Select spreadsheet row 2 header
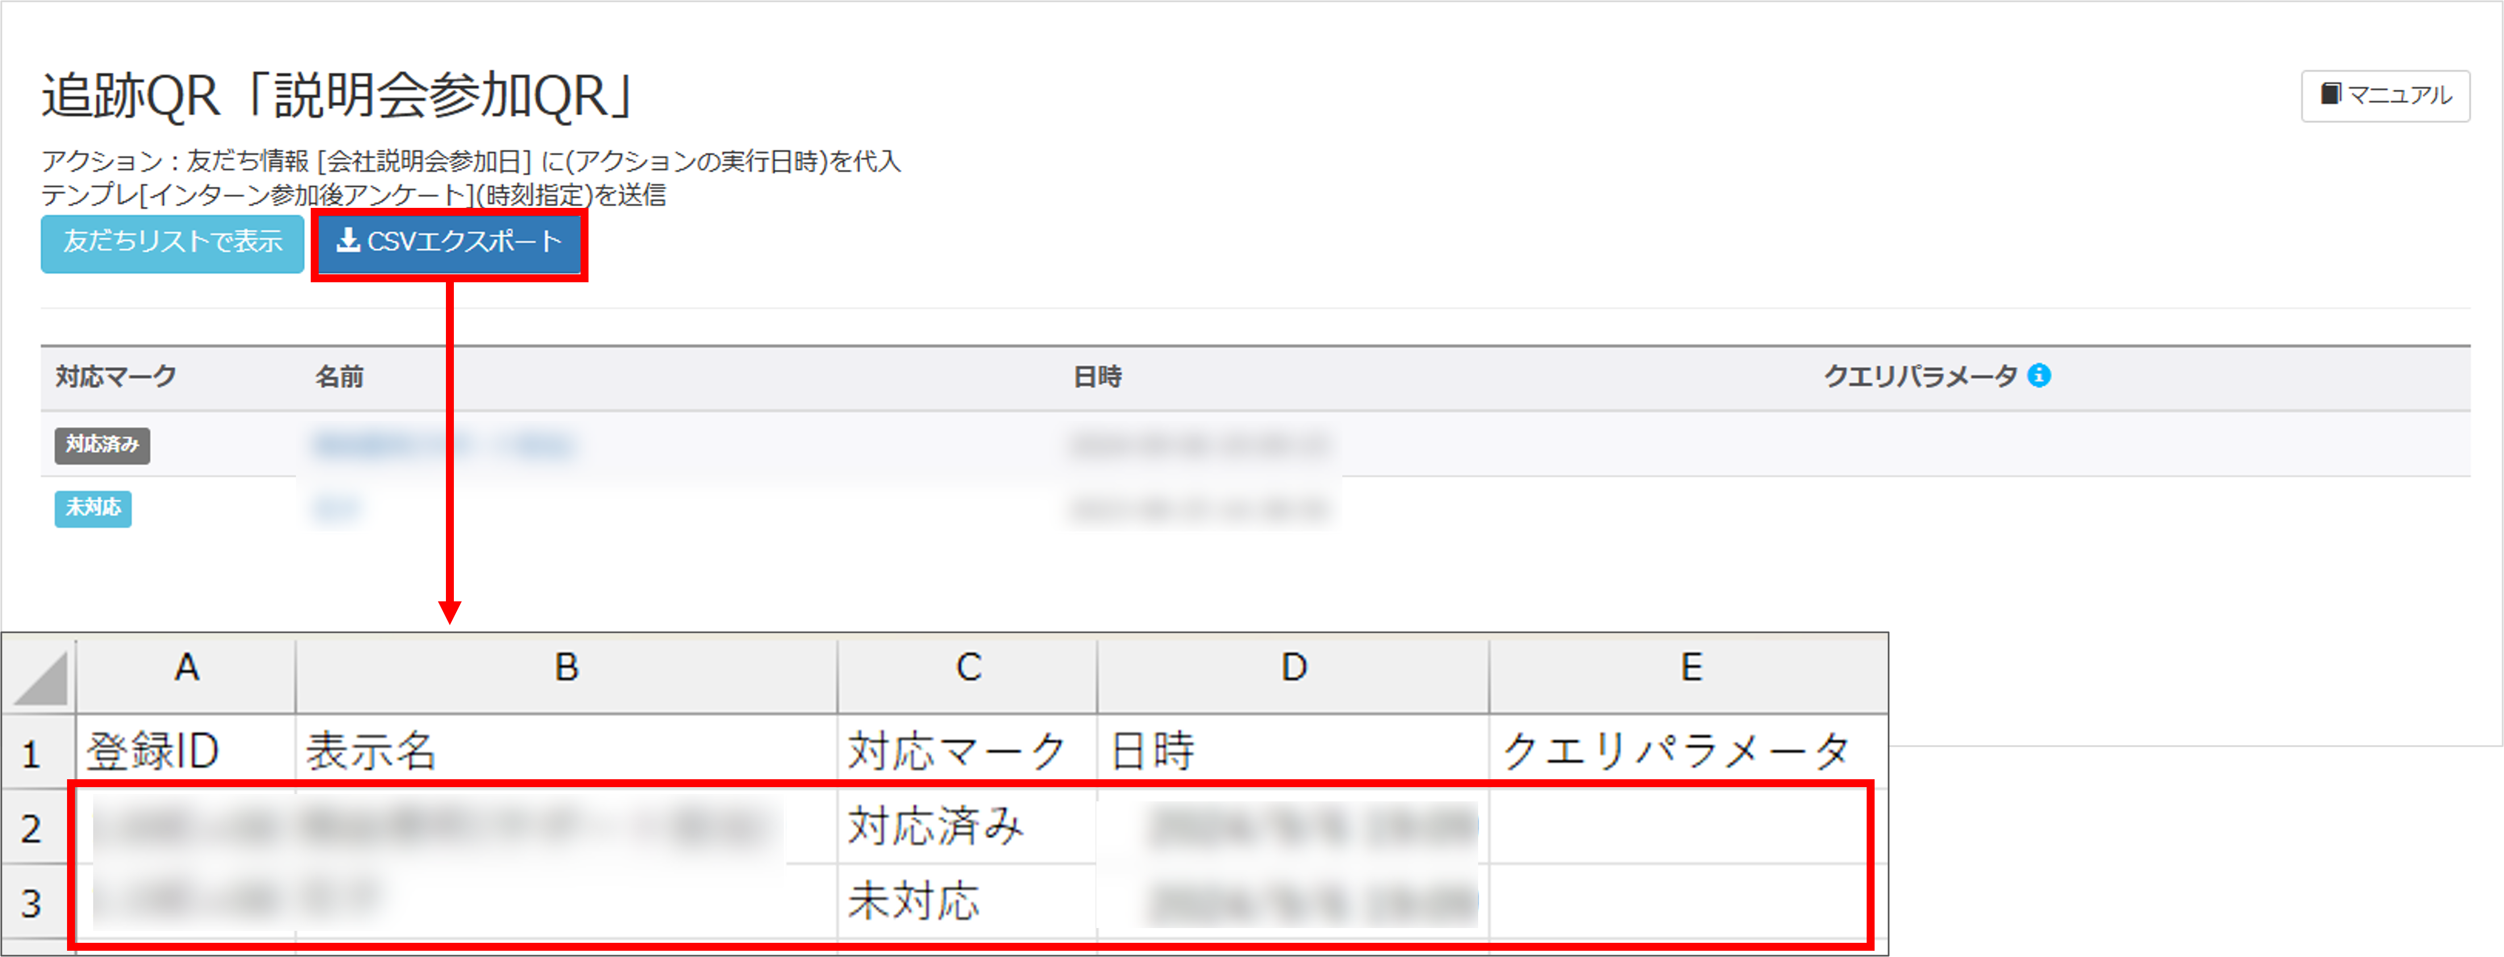 pyautogui.click(x=32, y=829)
